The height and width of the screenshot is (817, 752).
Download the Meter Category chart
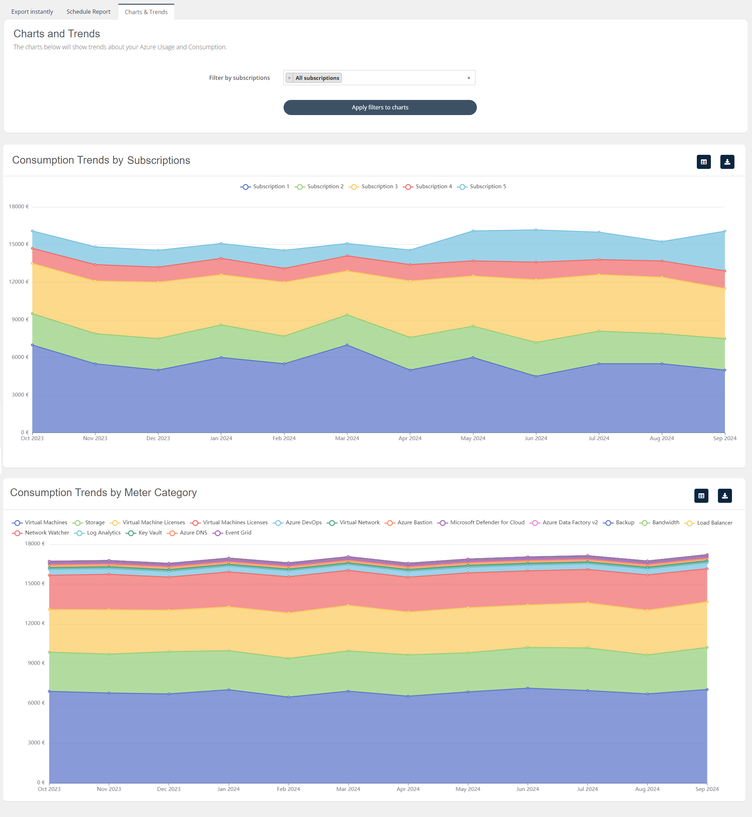click(724, 495)
